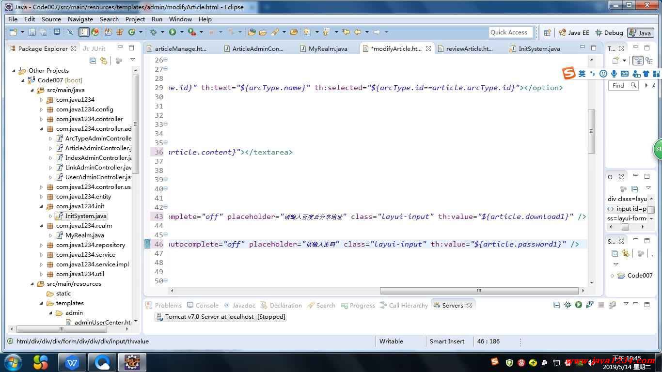Open the Windows Start menu
662x372 pixels.
[x=13, y=362]
